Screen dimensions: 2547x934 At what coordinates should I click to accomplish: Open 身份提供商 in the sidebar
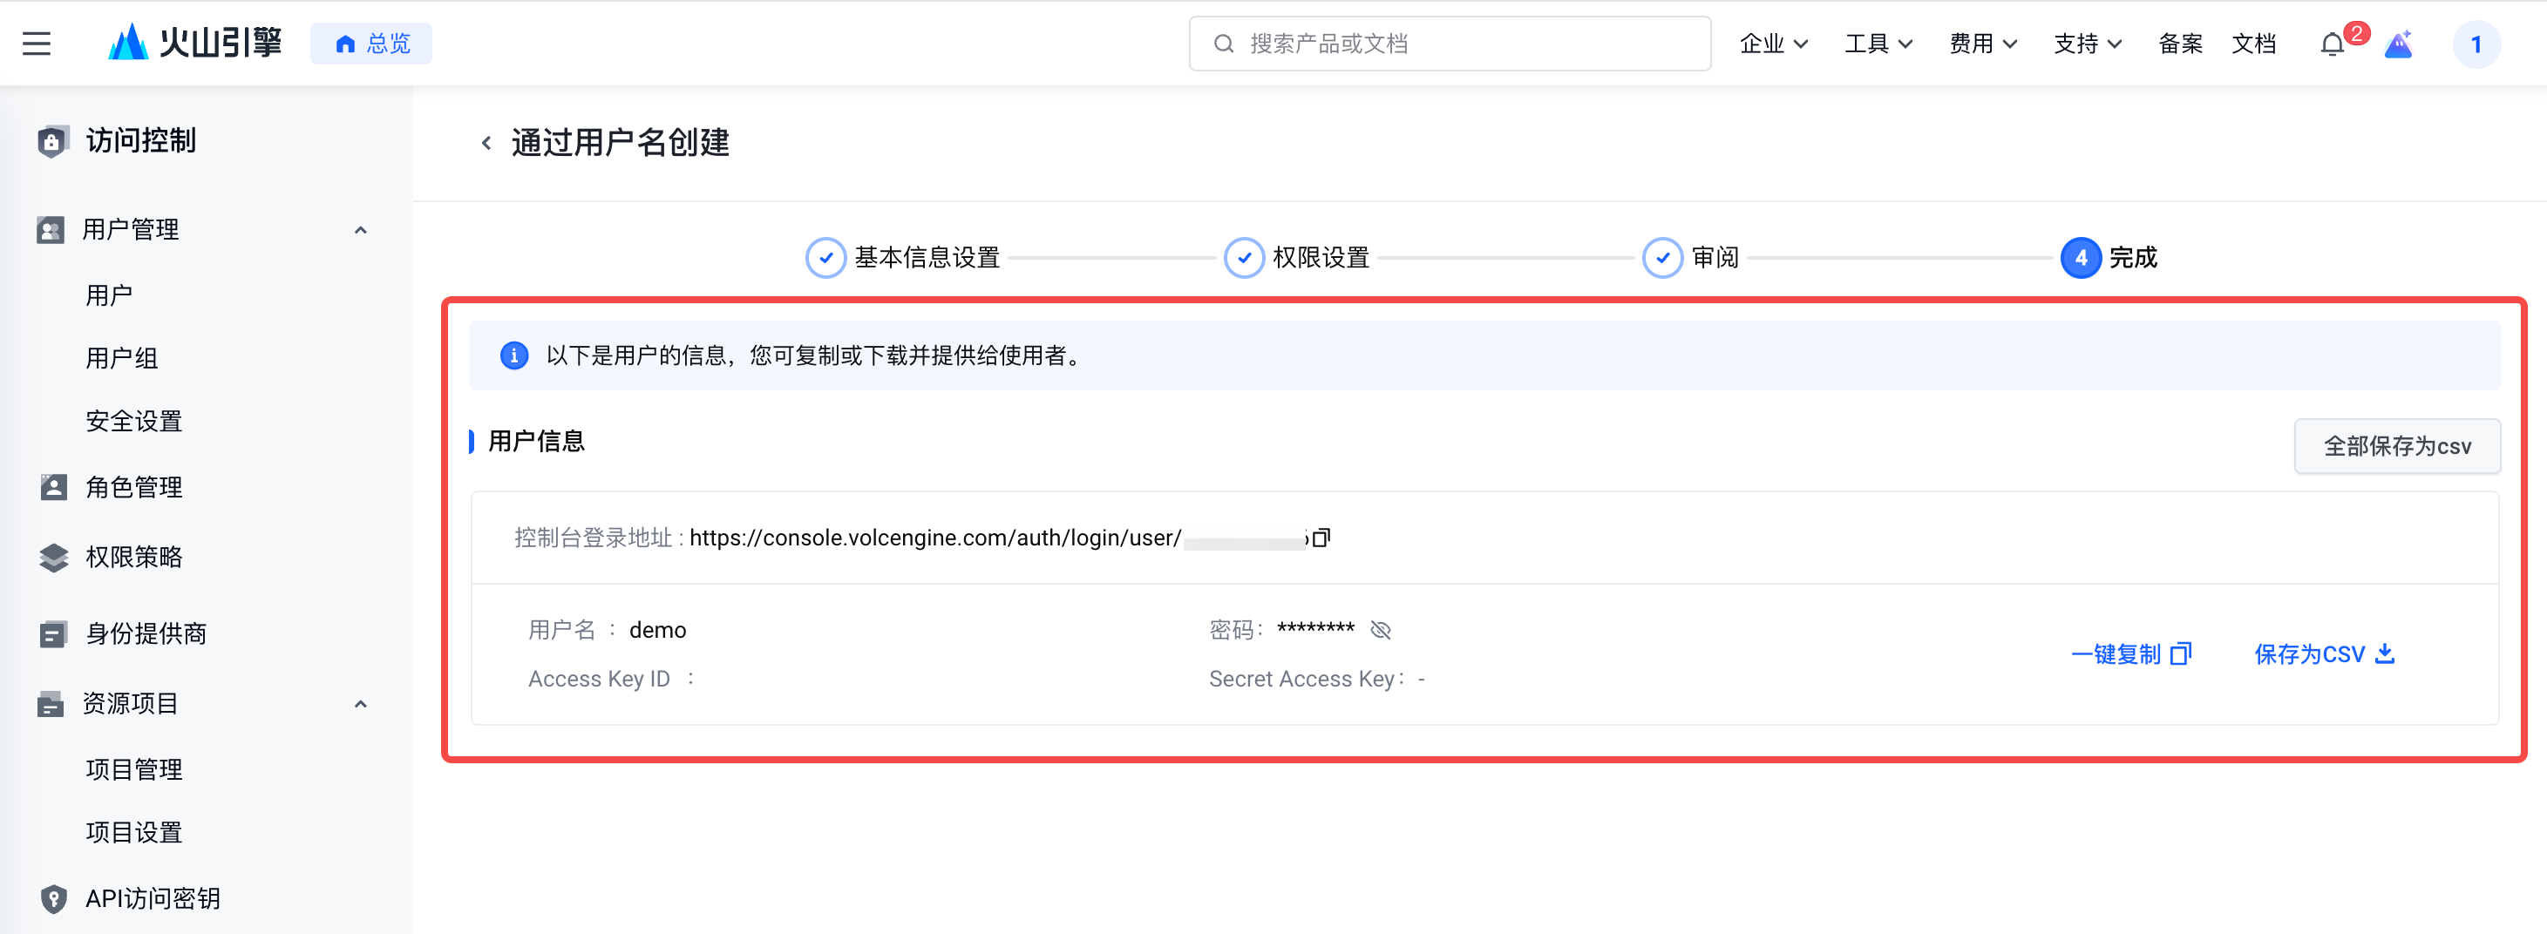146,633
